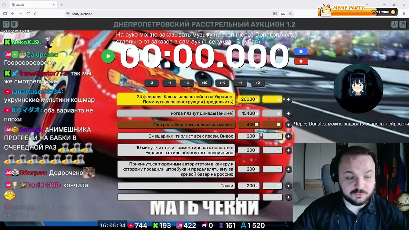This screenshot has width=409, height=230.
Task: Click chat username 'ratrattuson3034:'
Action: point(37,92)
